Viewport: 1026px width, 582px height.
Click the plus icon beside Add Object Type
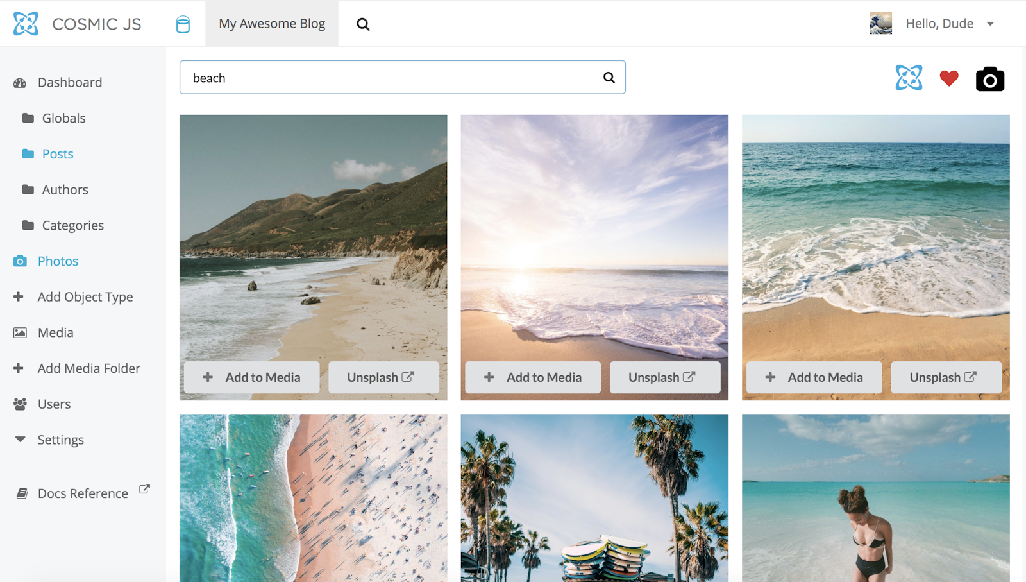19,296
